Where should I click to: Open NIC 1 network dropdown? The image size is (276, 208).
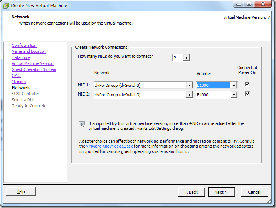[x=189, y=85]
